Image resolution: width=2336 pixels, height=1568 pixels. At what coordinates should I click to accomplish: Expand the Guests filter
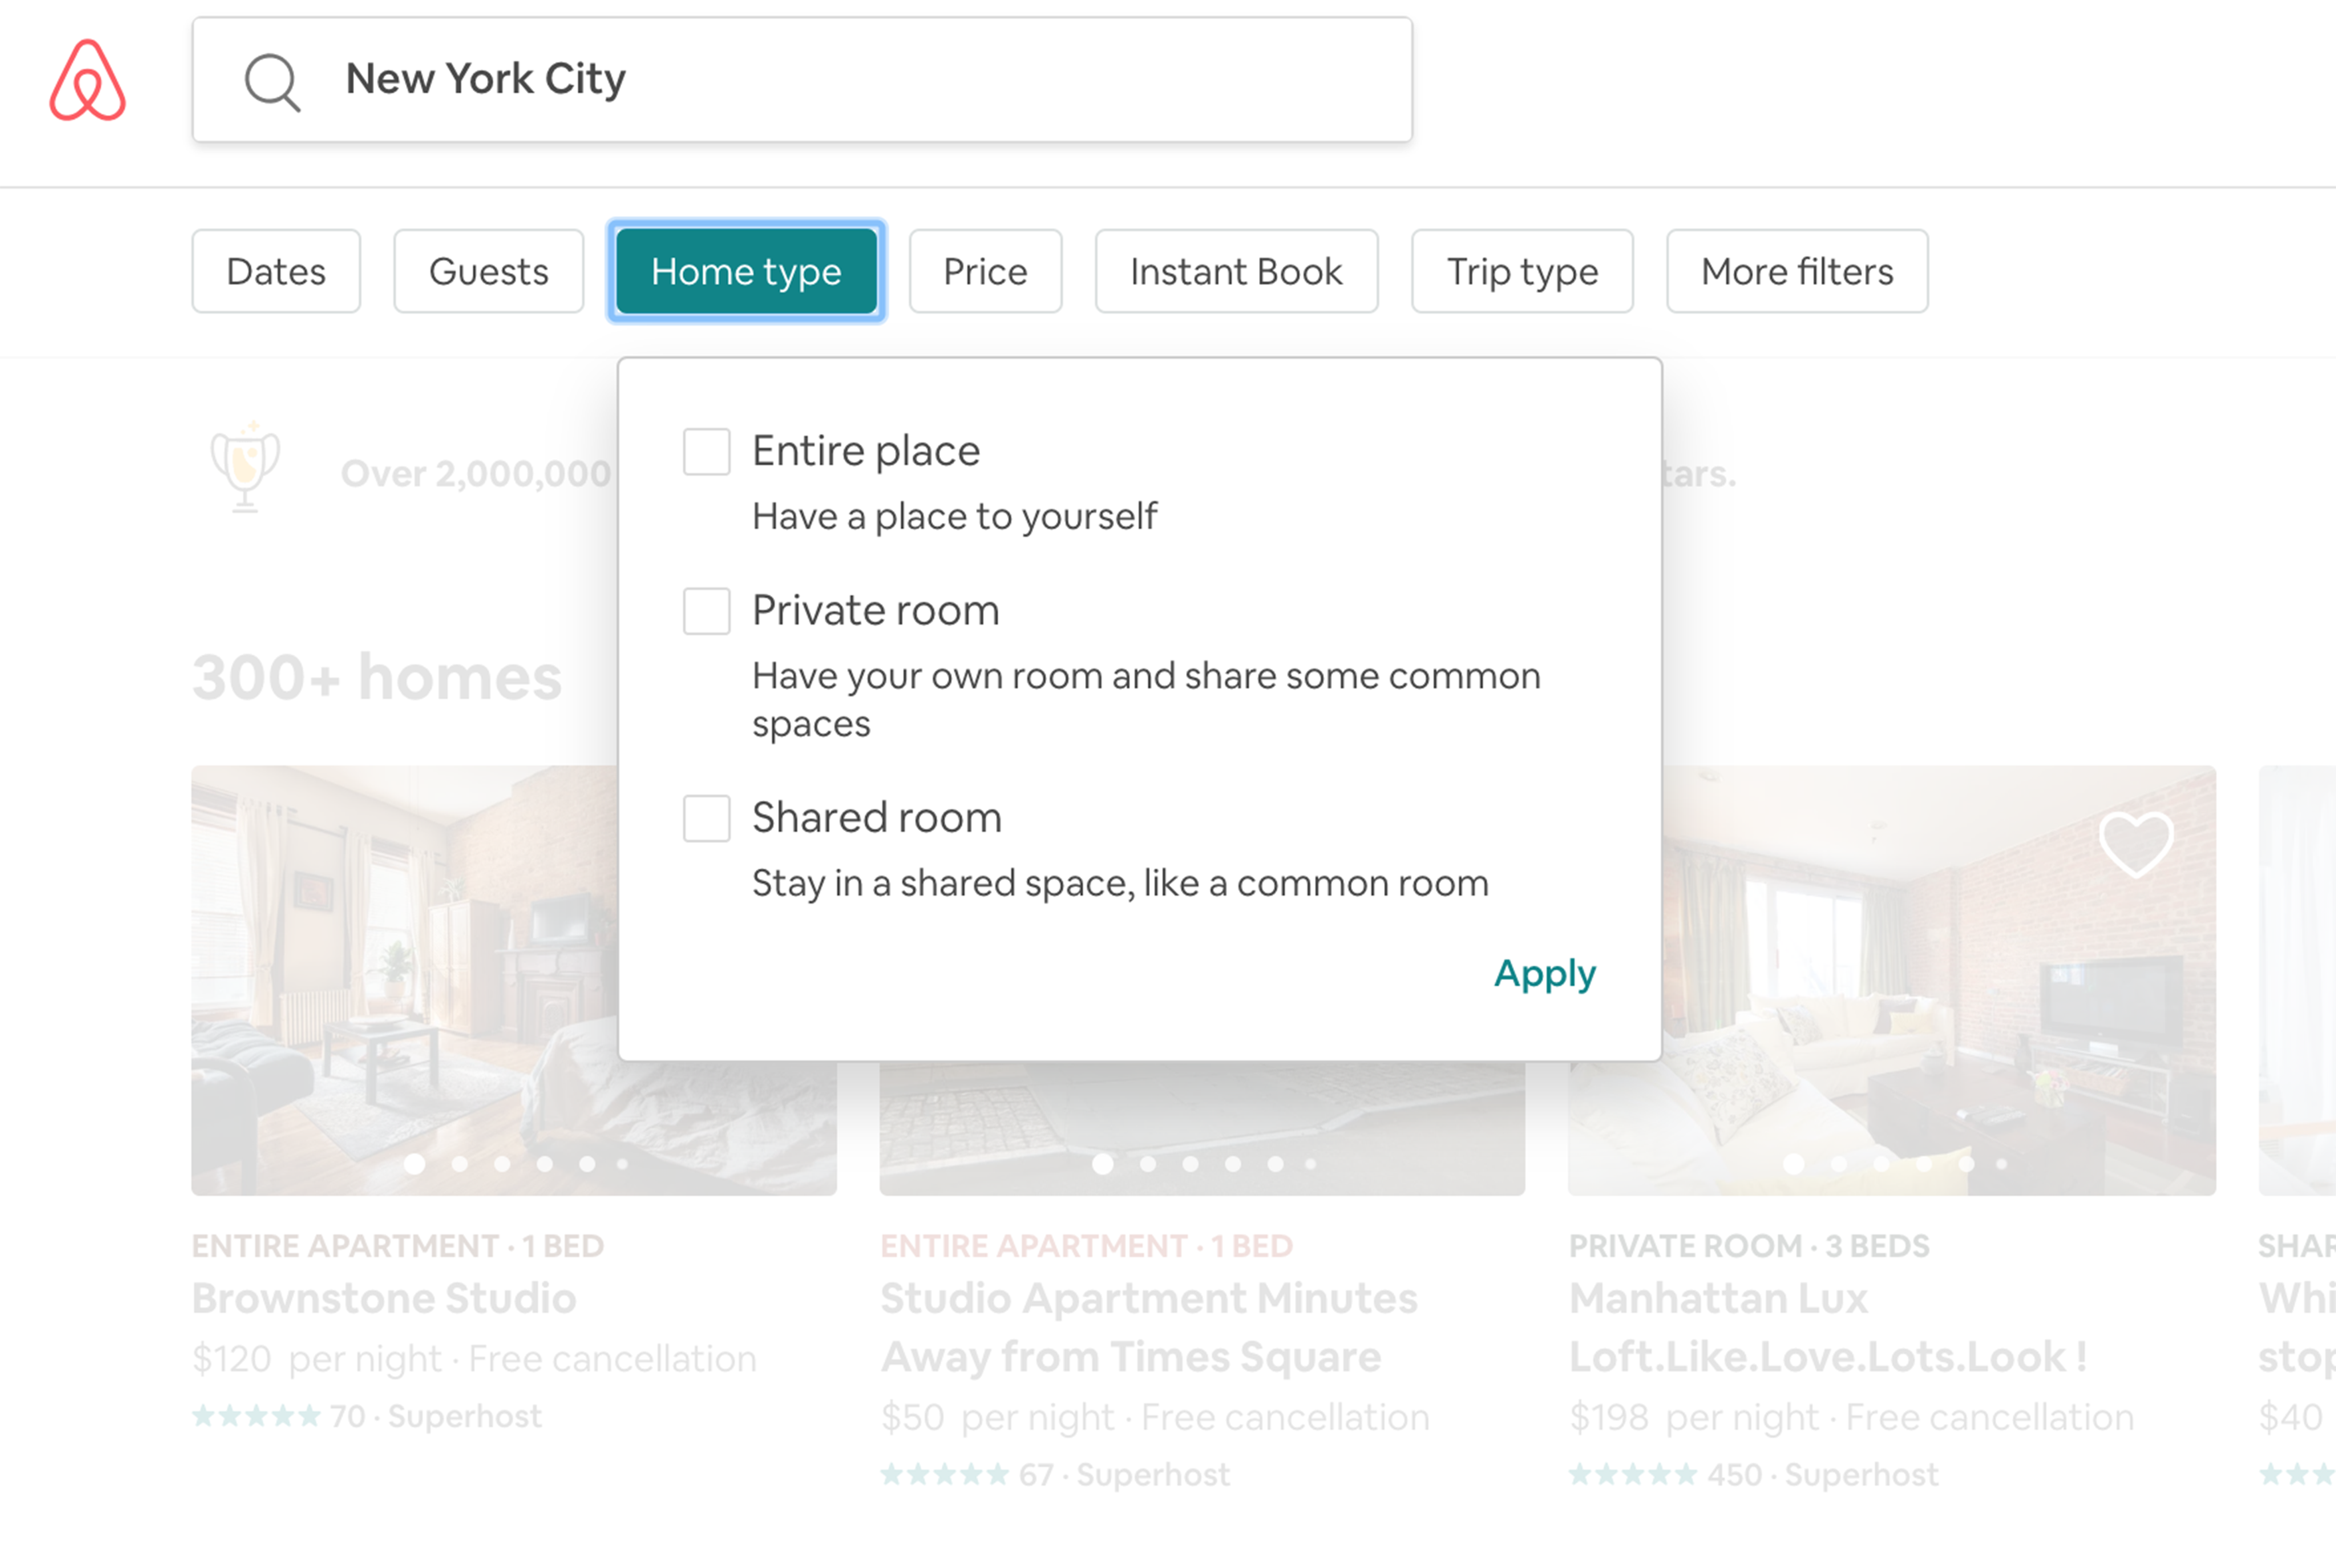[x=488, y=271]
